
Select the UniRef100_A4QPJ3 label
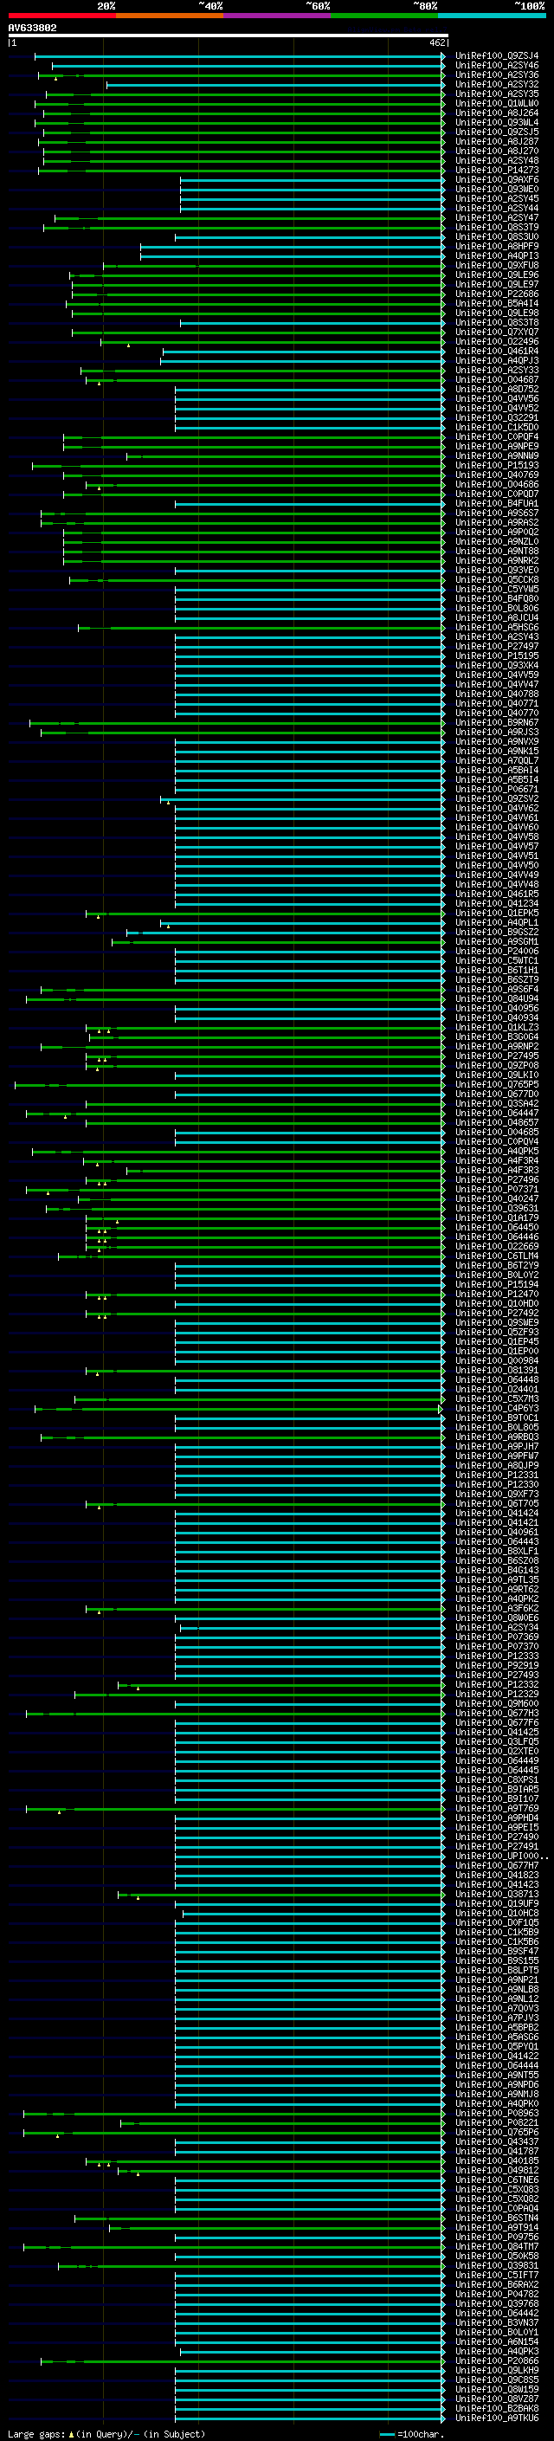[x=497, y=361]
